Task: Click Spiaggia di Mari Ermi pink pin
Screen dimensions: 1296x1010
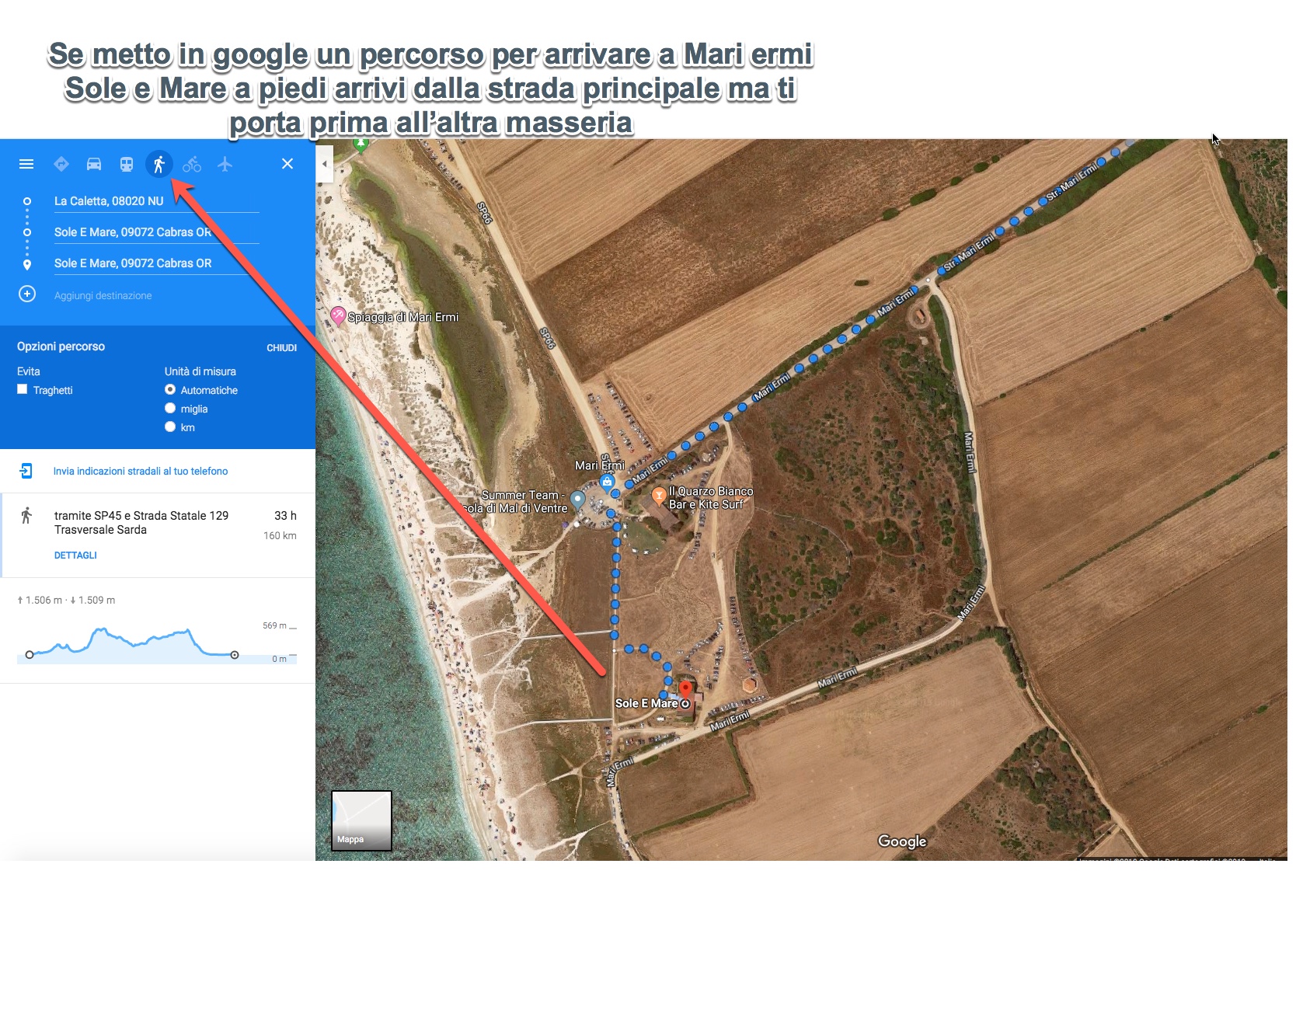Action: pos(338,315)
